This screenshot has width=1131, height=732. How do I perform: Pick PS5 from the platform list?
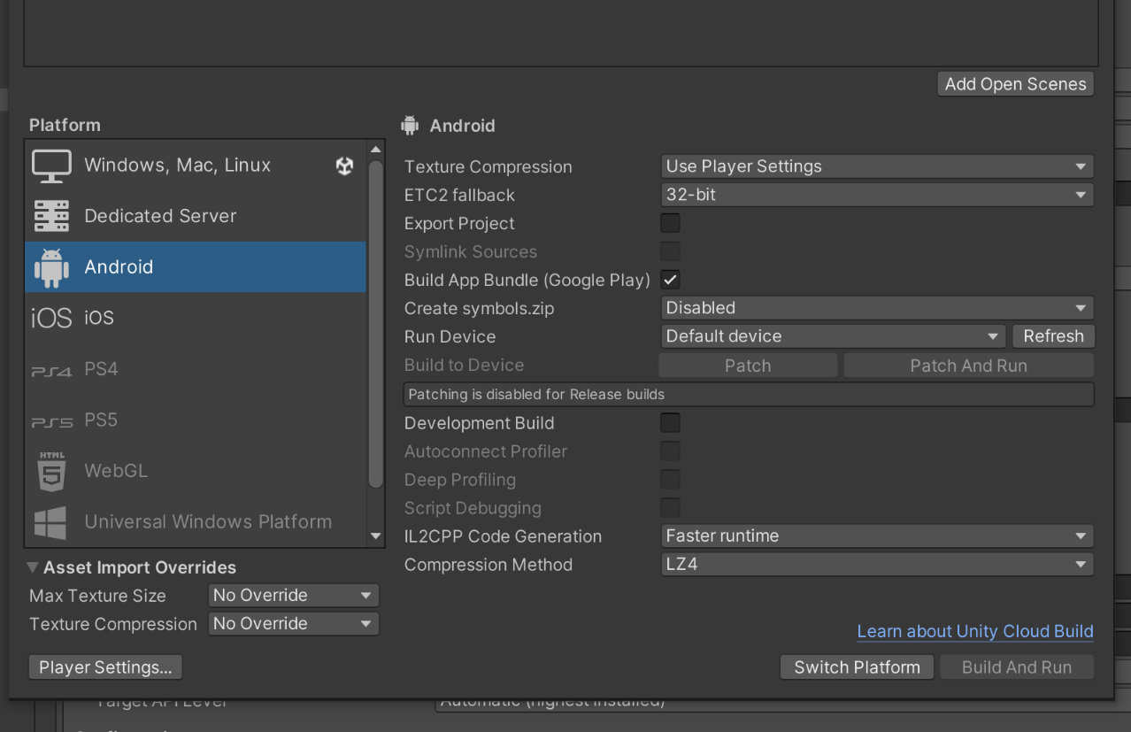(x=196, y=420)
